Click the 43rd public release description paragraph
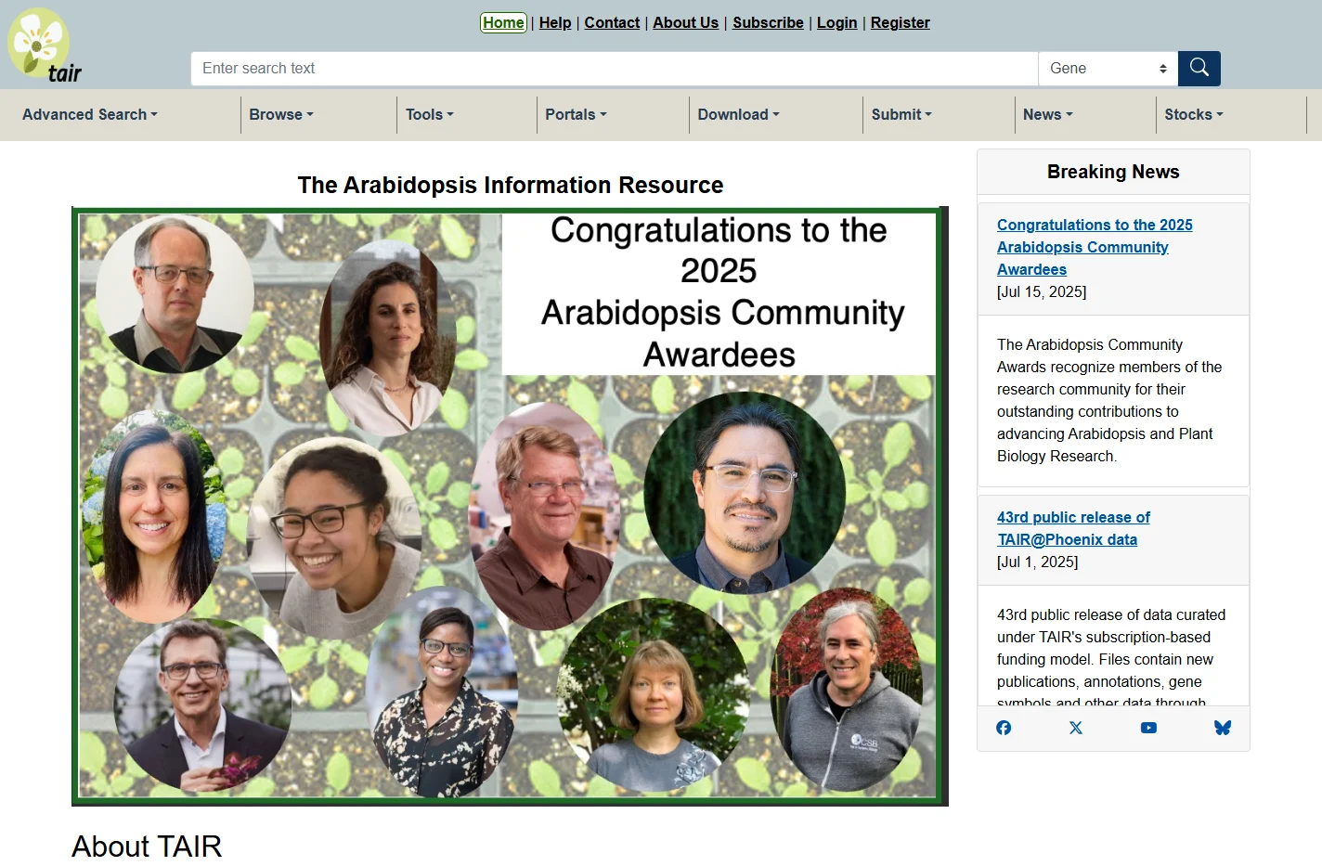 coord(1111,658)
